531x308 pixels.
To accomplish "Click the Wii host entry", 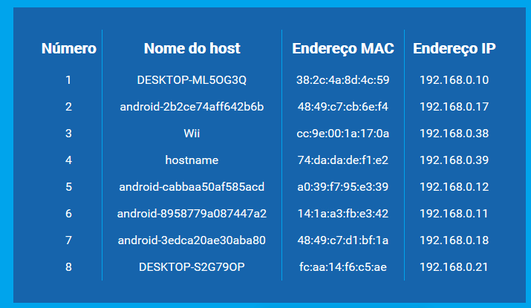I will pyautogui.click(x=192, y=134).
